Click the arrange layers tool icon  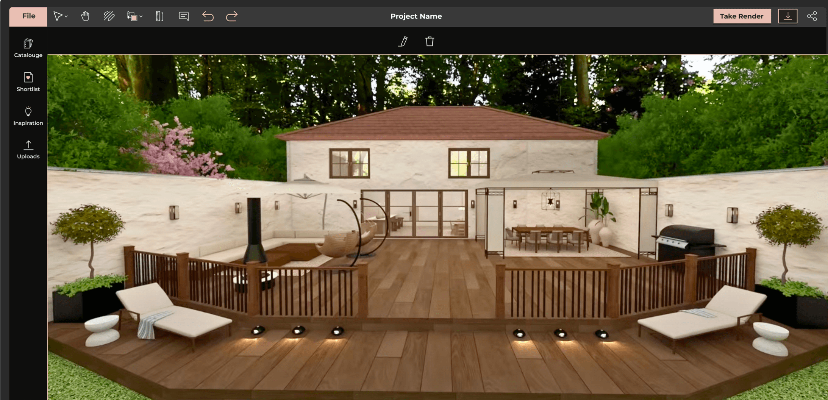(x=132, y=16)
